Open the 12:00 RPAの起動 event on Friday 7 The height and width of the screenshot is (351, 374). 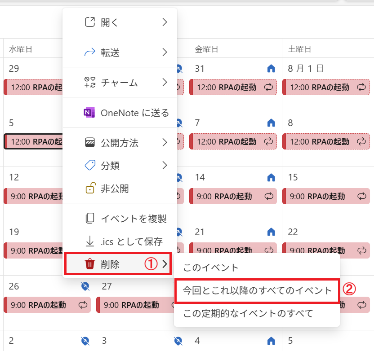pyautogui.click(x=233, y=142)
